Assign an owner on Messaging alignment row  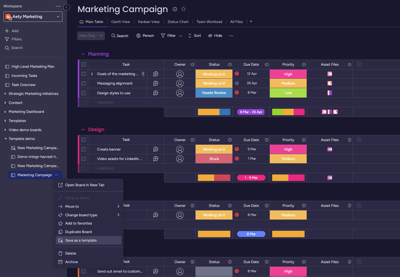coord(180,83)
